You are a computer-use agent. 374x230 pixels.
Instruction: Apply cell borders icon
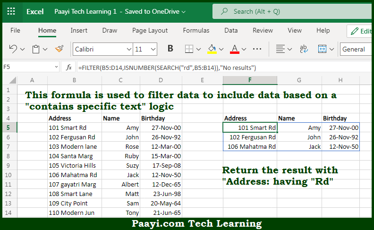click(x=189, y=49)
